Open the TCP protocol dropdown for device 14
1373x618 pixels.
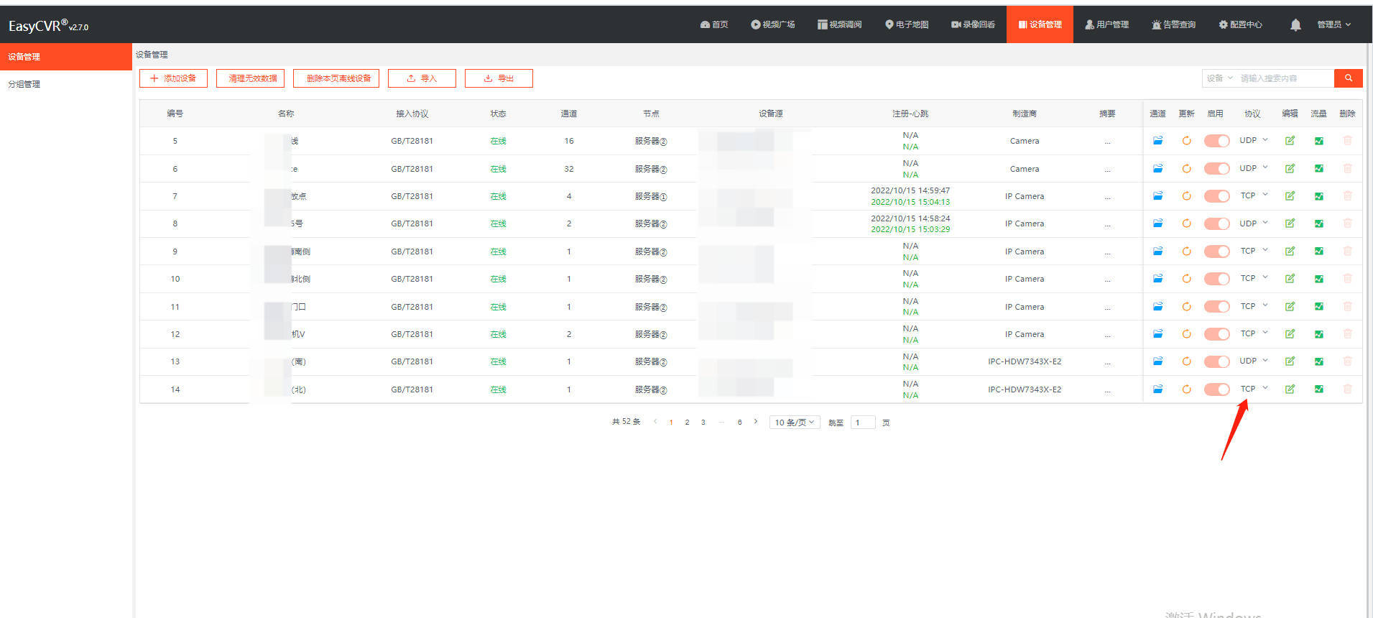pos(1254,389)
